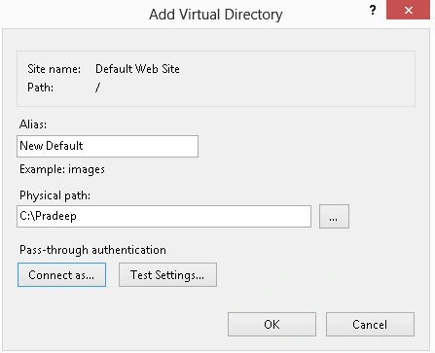The image size is (435, 353).
Task: Dismiss dialog with Cancel button
Action: pos(370,324)
